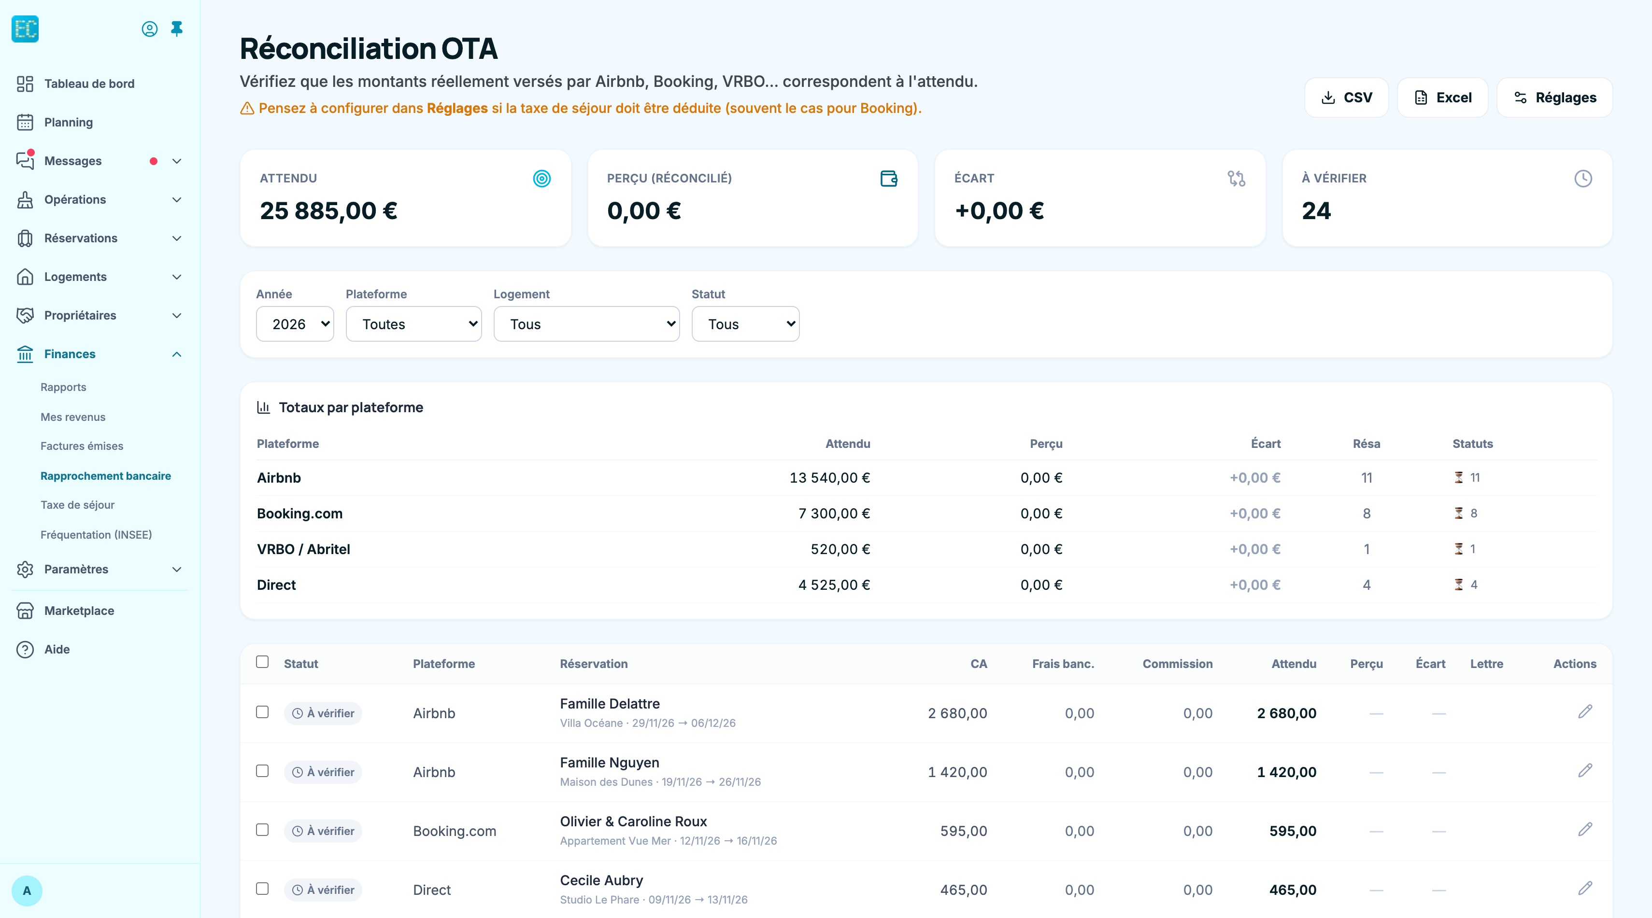Open Mes revenus menu item

pyautogui.click(x=73, y=417)
